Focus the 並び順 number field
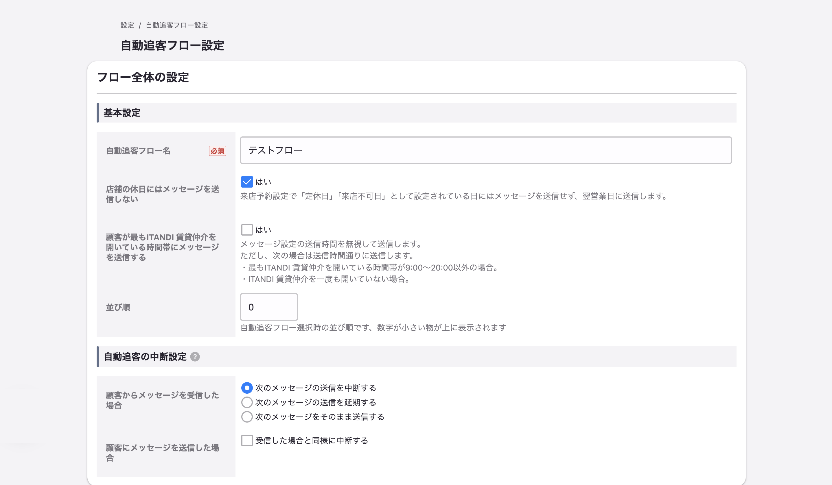832x485 pixels. click(269, 307)
